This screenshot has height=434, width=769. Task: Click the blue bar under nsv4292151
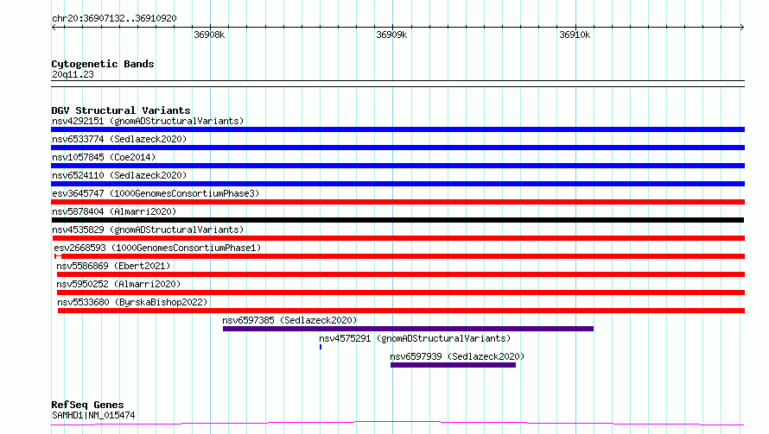click(397, 129)
